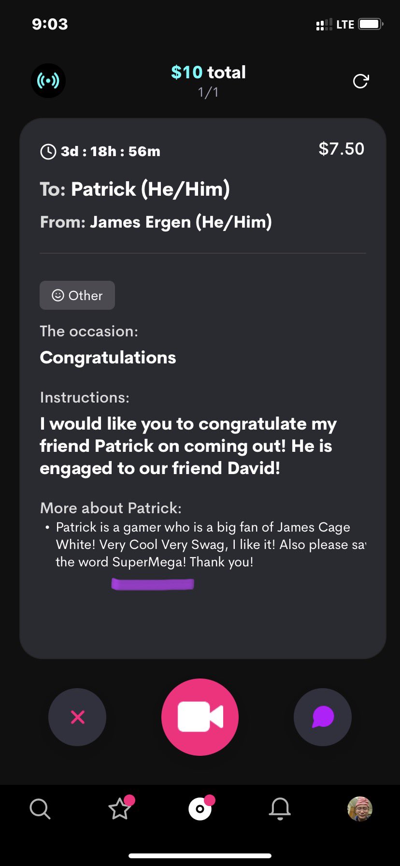Open the purple chat message button
The image size is (400, 866).
323,717
